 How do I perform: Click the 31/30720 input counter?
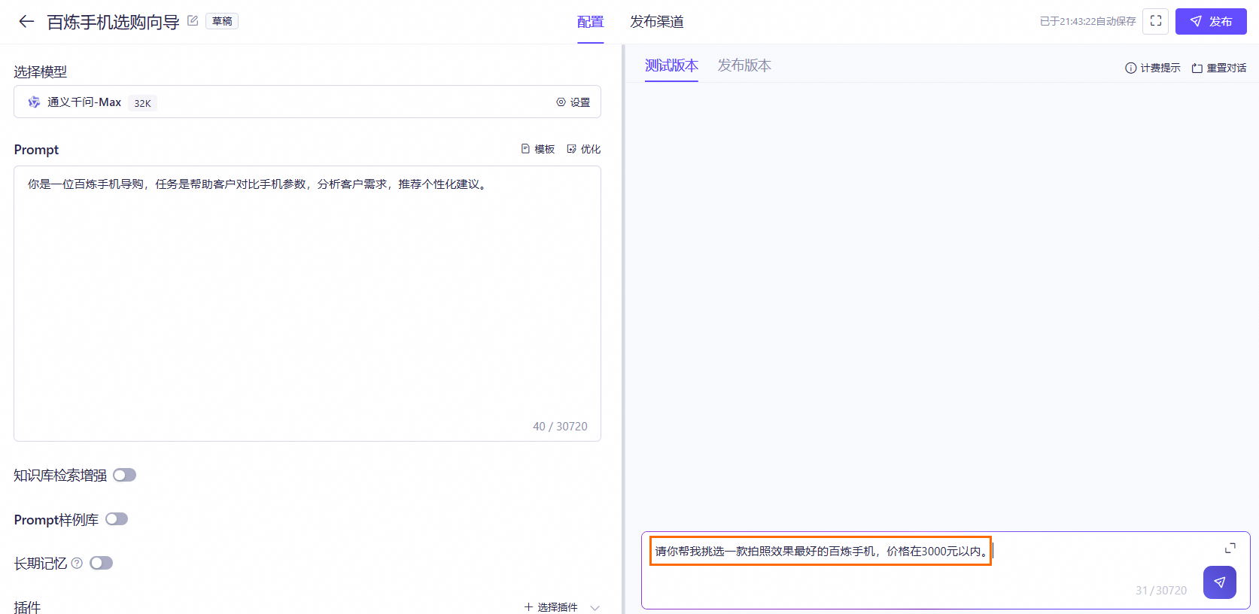coord(1161,591)
